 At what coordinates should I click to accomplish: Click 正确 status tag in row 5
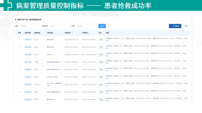click(x=101, y=70)
